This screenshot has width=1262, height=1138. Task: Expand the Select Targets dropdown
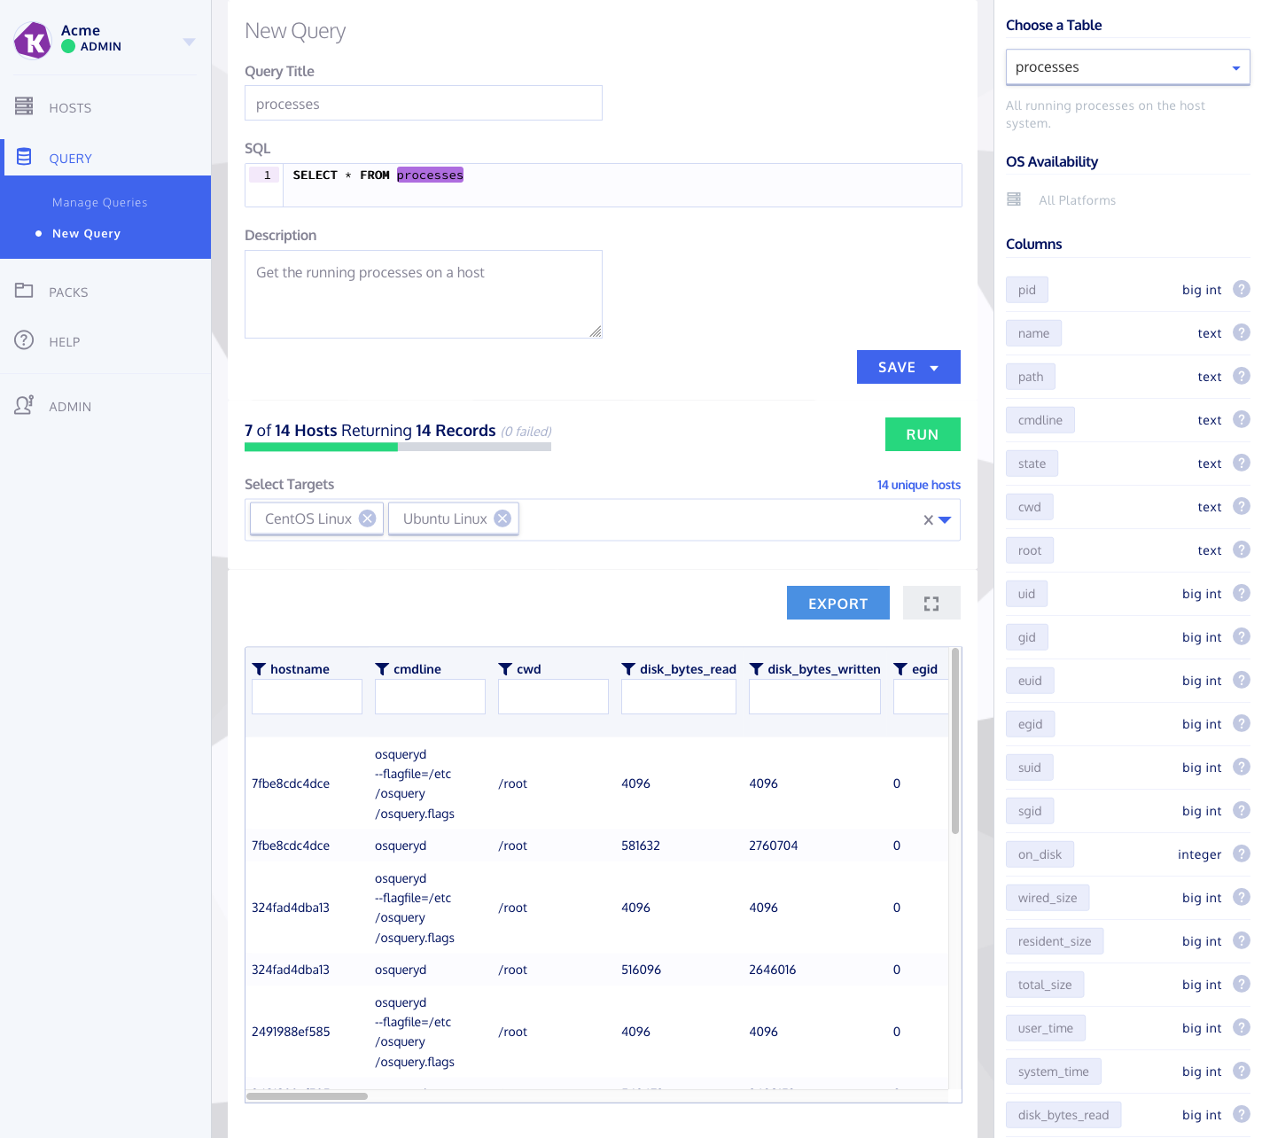tap(945, 520)
